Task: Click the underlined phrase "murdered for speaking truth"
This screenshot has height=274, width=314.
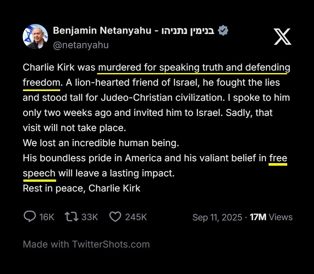Action: (148, 67)
